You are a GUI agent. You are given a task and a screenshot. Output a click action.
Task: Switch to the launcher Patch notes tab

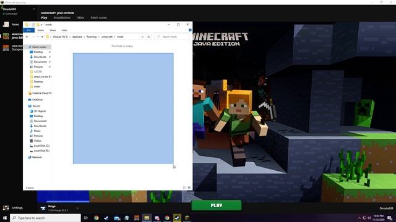click(x=98, y=18)
